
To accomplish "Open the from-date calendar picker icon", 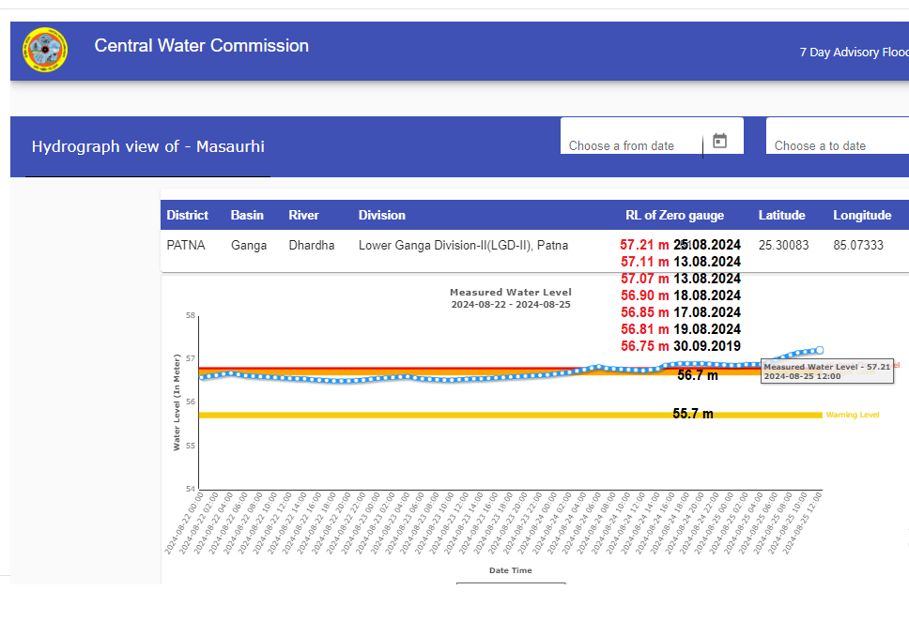I will [x=719, y=142].
